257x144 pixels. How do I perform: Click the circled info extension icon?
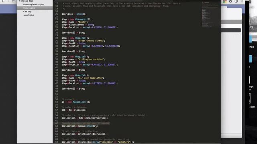point(236,1)
